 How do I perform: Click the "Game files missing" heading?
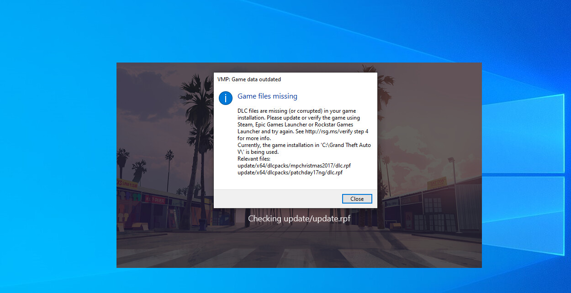tap(267, 96)
